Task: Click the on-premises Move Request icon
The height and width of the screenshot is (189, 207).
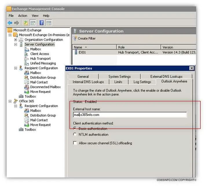Action: [x=27, y=92]
